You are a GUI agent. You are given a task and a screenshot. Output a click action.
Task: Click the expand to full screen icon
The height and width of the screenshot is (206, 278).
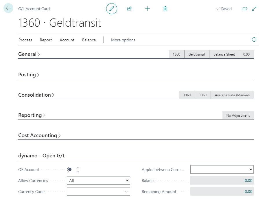point(254,9)
